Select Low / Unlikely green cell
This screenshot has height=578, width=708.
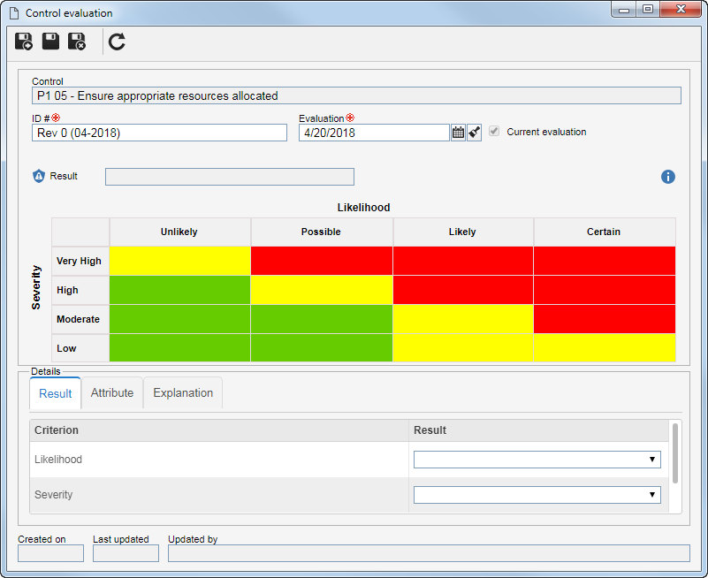point(179,348)
